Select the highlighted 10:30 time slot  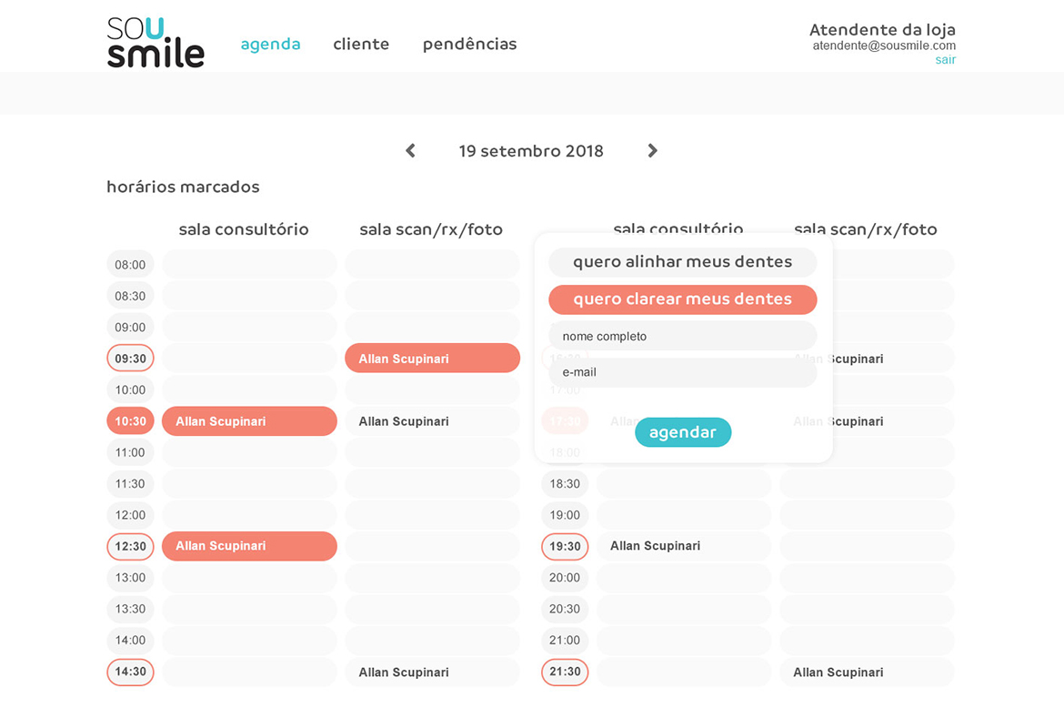pos(130,421)
